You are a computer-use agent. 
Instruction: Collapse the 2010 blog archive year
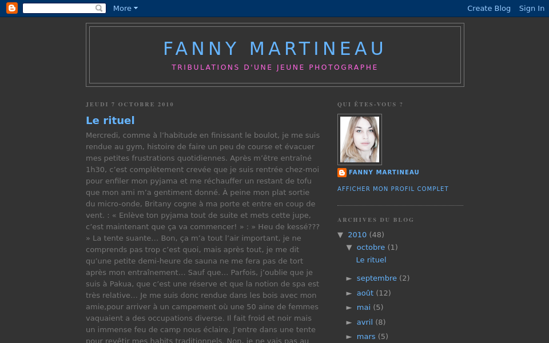click(341, 234)
